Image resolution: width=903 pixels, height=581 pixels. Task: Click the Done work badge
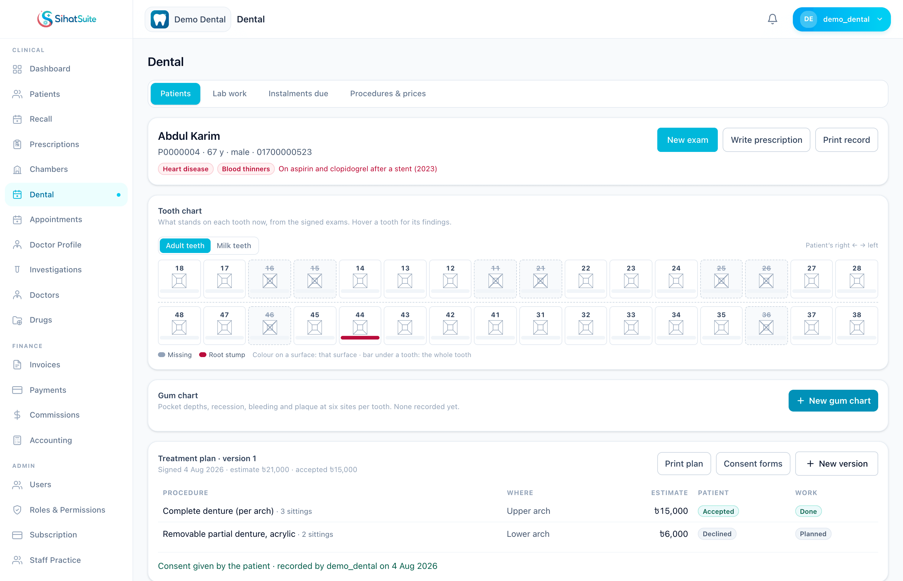point(808,511)
